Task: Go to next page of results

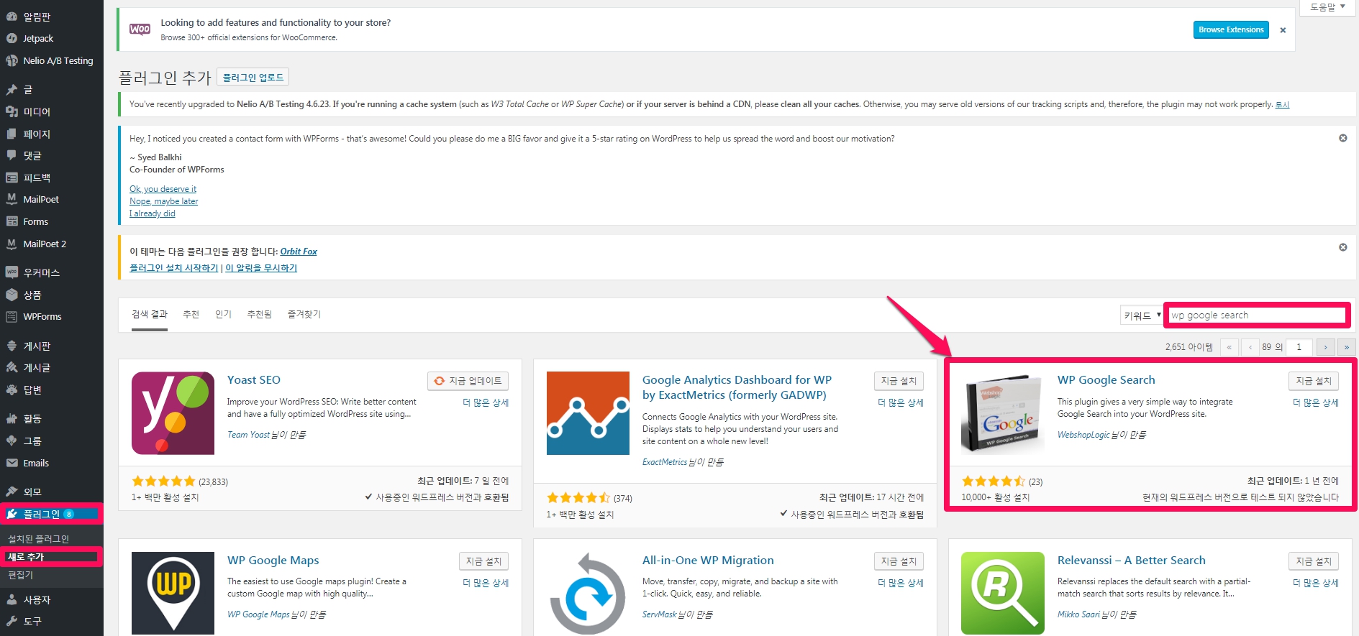Action: [x=1325, y=347]
